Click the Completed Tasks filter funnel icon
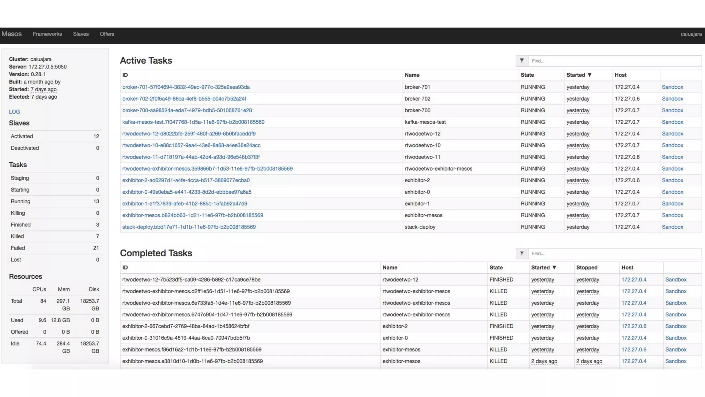Screen dimensions: 705x397 pos(522,253)
